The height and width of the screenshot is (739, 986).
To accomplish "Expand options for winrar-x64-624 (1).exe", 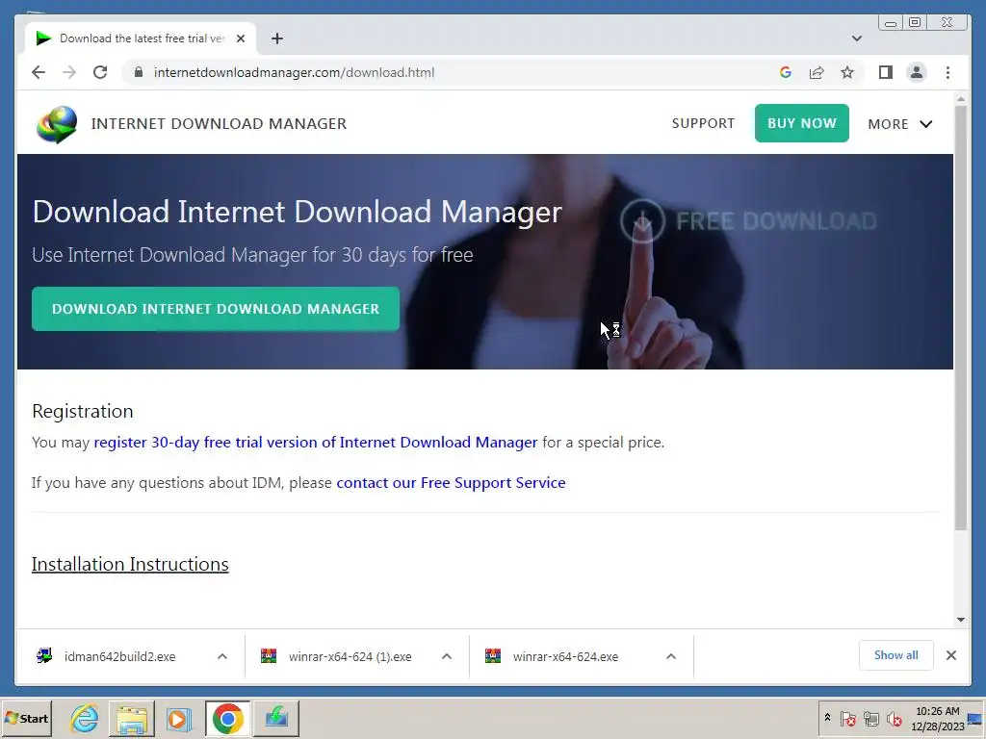I will (x=447, y=656).
